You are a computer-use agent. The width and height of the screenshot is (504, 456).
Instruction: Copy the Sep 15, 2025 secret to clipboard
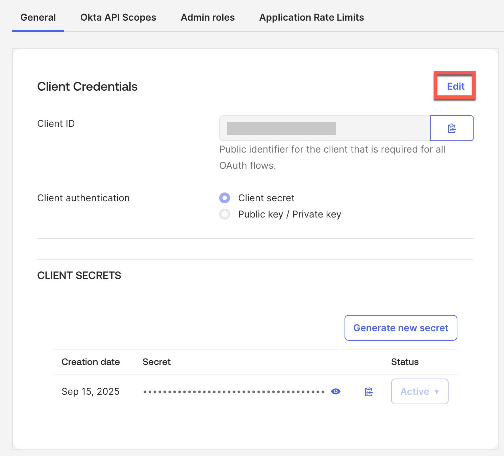(369, 391)
